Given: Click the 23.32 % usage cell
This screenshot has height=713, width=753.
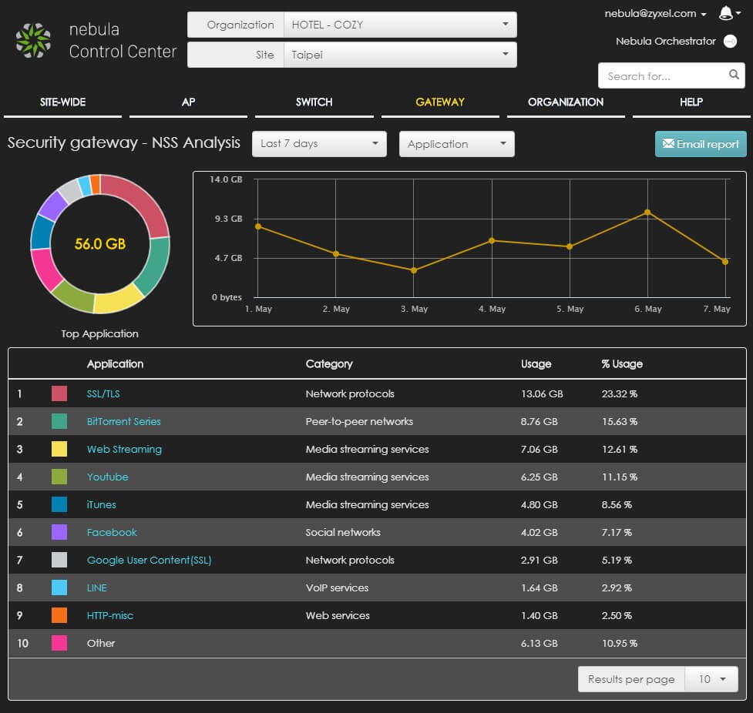Looking at the screenshot, I should 620,394.
